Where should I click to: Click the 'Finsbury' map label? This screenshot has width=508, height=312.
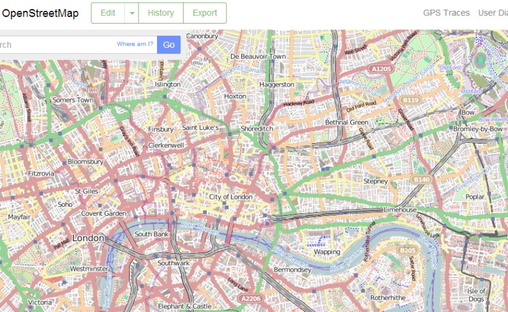(160, 130)
